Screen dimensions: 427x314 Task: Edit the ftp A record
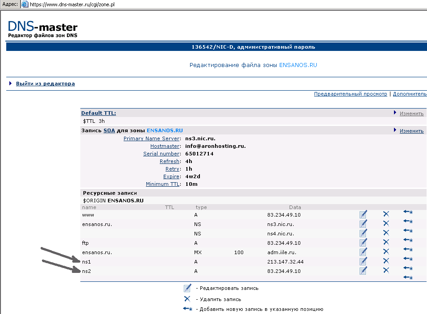[363, 243]
